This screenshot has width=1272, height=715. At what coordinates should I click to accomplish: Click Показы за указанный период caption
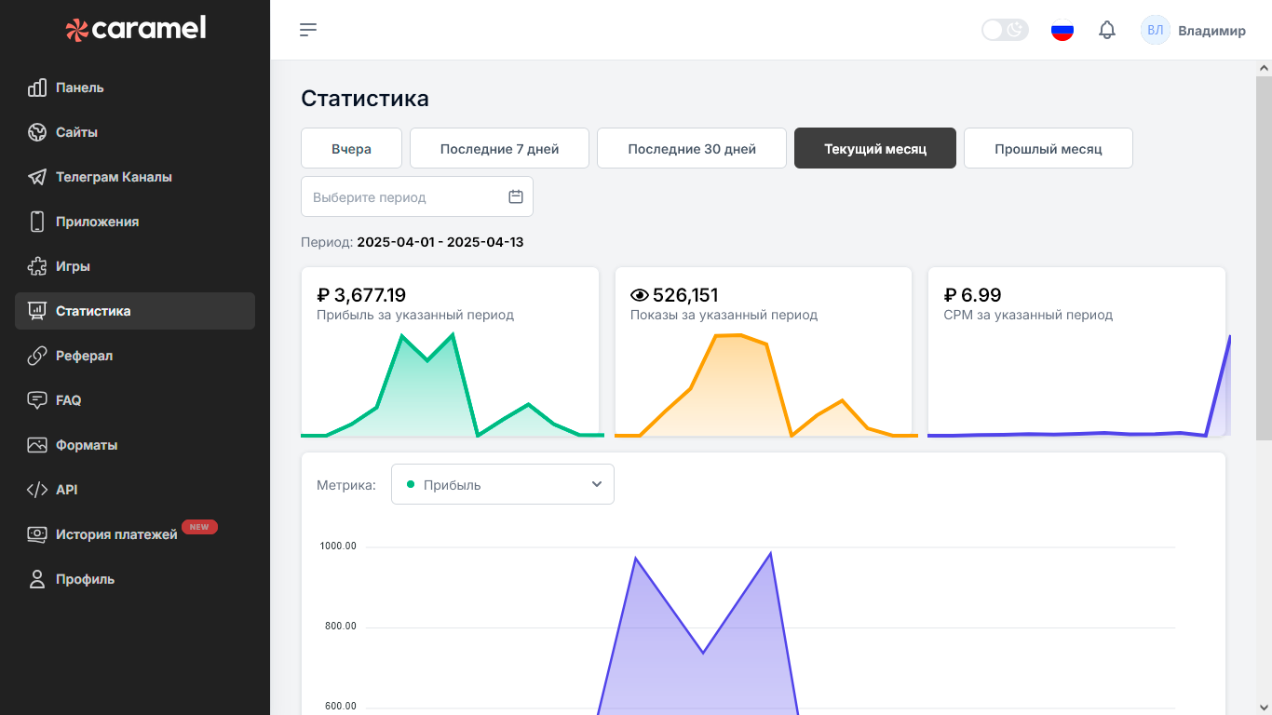(724, 315)
